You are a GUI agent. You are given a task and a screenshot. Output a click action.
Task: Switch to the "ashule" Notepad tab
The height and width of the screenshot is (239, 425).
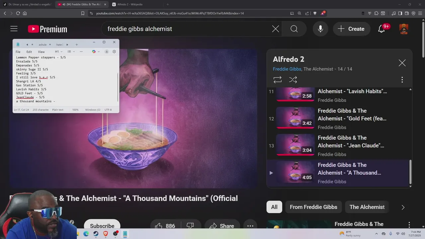[x=42, y=44]
